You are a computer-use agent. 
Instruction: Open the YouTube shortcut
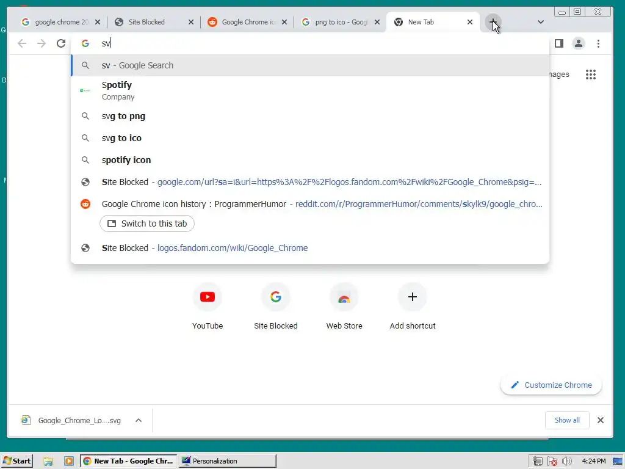coord(208,307)
